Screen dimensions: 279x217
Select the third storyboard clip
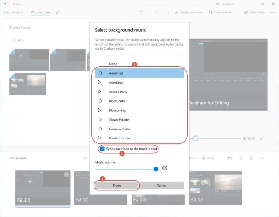click(158, 200)
